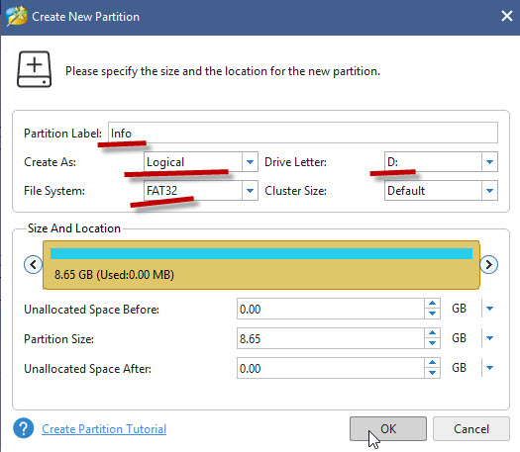Confirm with the OK button
520x452 pixels.
[x=388, y=429]
